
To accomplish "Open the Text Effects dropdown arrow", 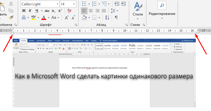I will click(28, 18).
